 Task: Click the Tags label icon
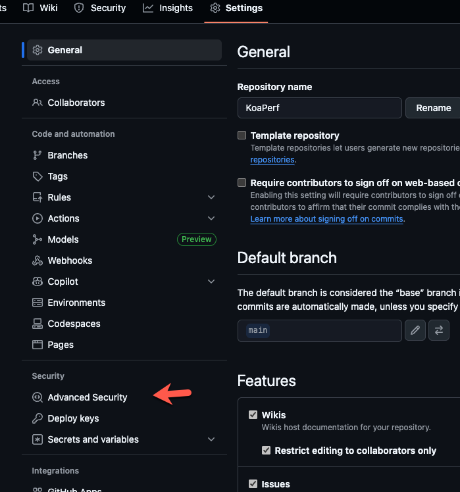point(38,176)
